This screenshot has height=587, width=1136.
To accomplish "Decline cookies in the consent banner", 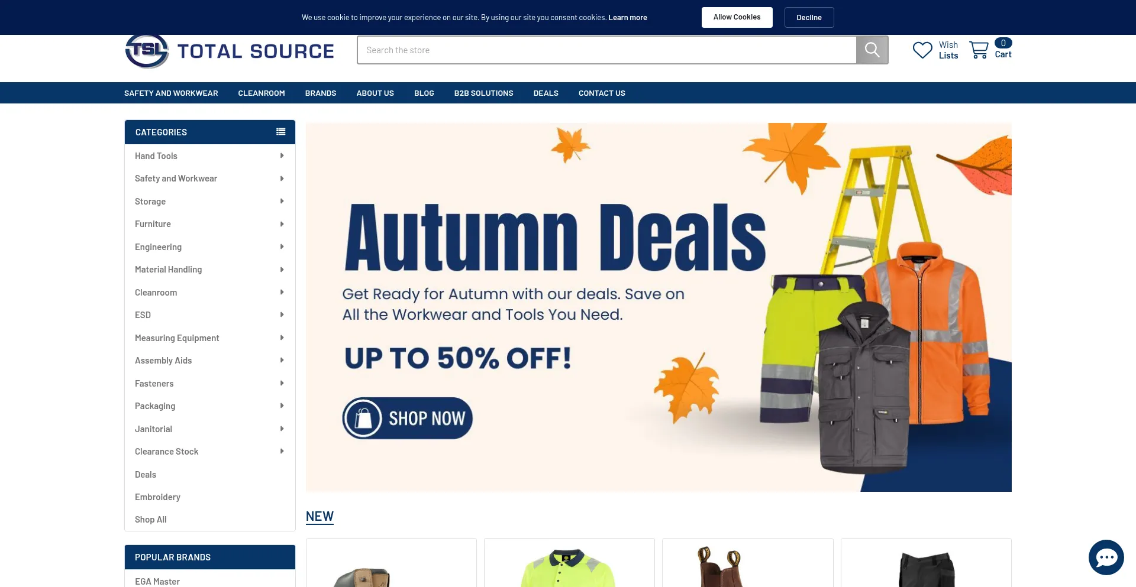I will (x=809, y=17).
